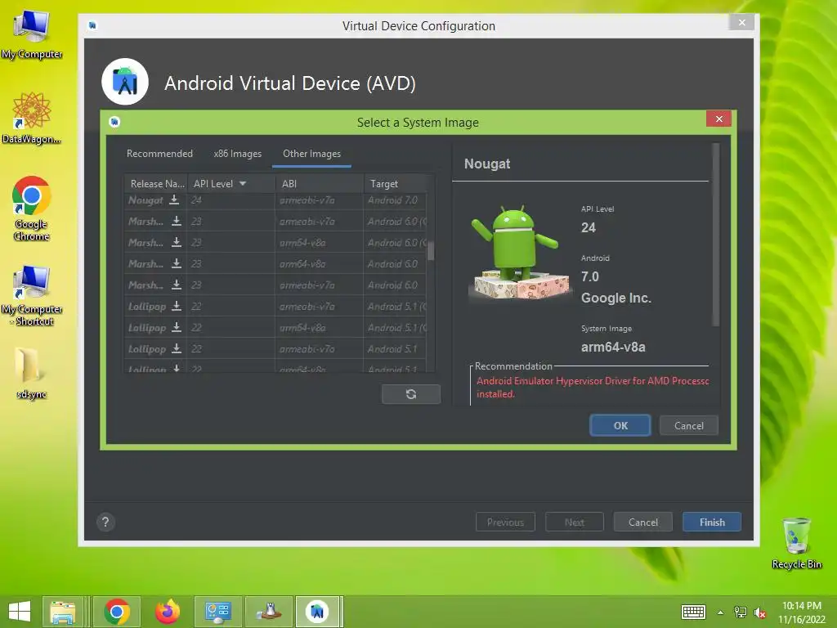Viewport: 837px width, 628px height.
Task: Close the Select a System Image dialog
Action: point(718,119)
